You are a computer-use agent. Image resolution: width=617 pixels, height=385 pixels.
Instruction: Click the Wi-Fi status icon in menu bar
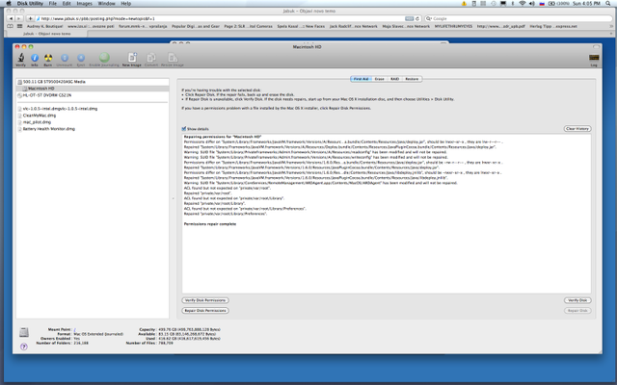523,3
